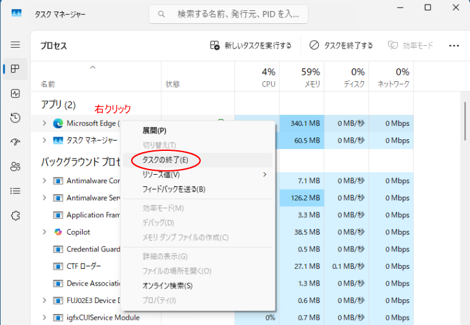
Task: Click the search box for name, publisher, PID
Action: (x=228, y=14)
